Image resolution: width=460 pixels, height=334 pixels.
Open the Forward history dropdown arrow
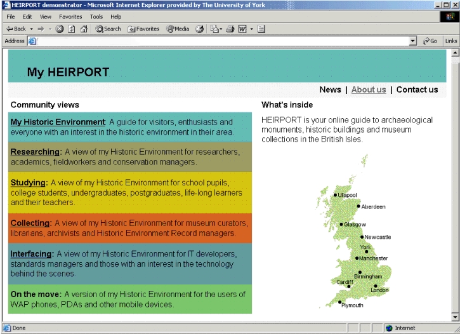[50, 29]
